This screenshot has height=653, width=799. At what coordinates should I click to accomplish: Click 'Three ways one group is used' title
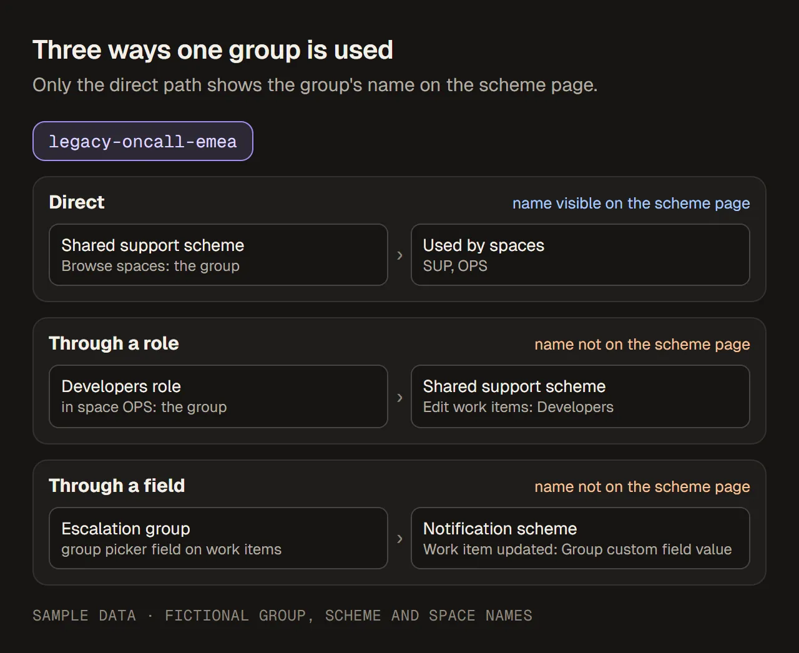pyautogui.click(x=213, y=50)
